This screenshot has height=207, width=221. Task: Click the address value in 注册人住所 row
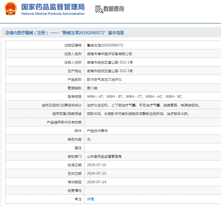[110, 62]
